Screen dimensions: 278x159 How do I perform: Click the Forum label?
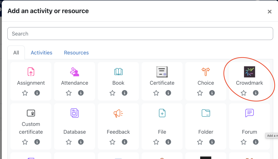point(249,132)
